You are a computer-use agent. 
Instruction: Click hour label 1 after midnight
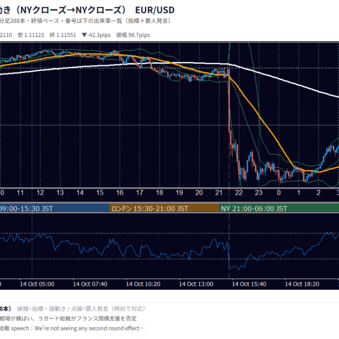point(299,192)
